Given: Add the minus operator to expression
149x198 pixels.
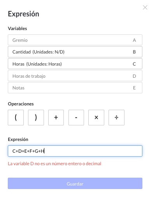Looking at the screenshot, I should pyautogui.click(x=76, y=118).
